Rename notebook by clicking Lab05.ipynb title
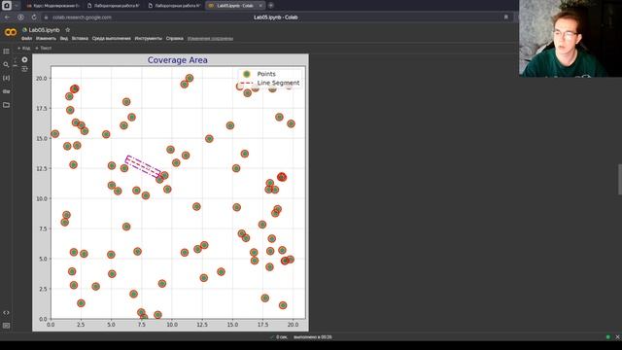Screen dimensions: 622x350 [x=44, y=30]
